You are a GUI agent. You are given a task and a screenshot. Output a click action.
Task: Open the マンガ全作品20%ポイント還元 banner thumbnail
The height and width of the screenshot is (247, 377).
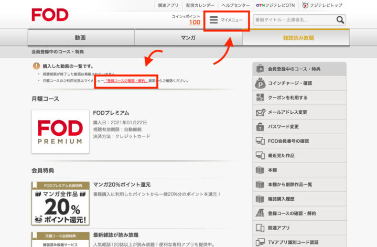coord(60,203)
